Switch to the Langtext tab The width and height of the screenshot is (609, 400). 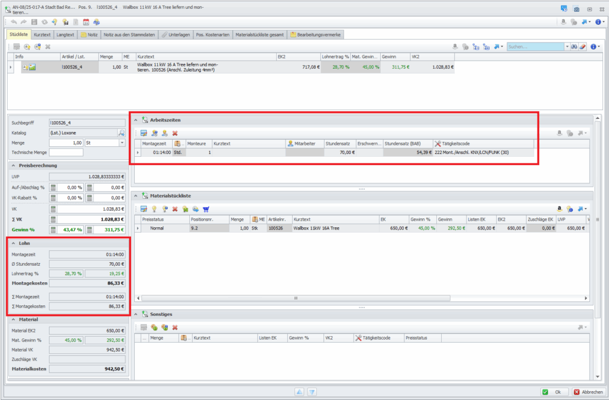coord(65,35)
